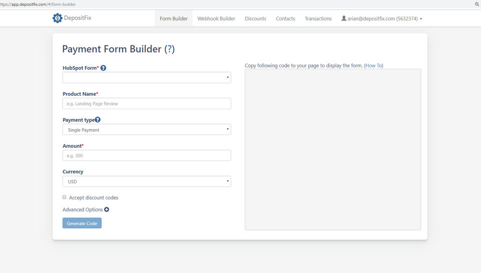Screen dimensions: 481x273
Task: Click the HubSpot Form help icon
Action: pos(103,68)
